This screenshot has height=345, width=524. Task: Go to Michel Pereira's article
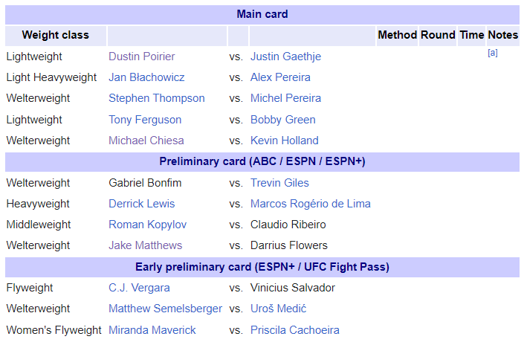[285, 98]
